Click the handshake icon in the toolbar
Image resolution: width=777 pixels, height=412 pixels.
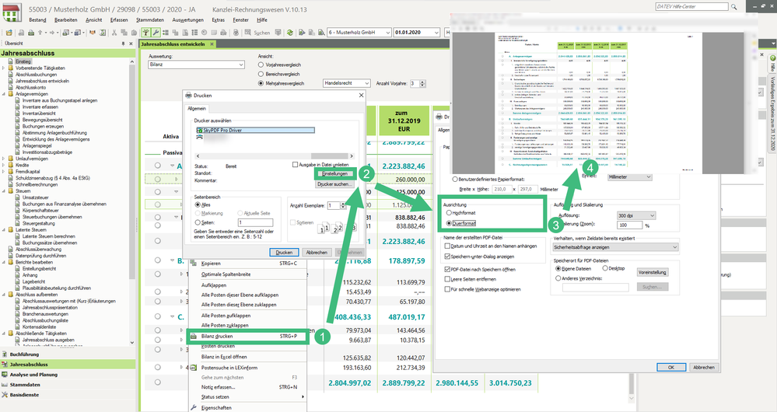[92, 32]
